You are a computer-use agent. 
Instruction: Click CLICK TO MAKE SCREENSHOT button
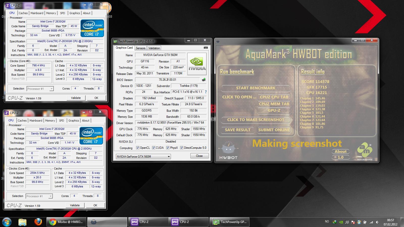point(256,120)
